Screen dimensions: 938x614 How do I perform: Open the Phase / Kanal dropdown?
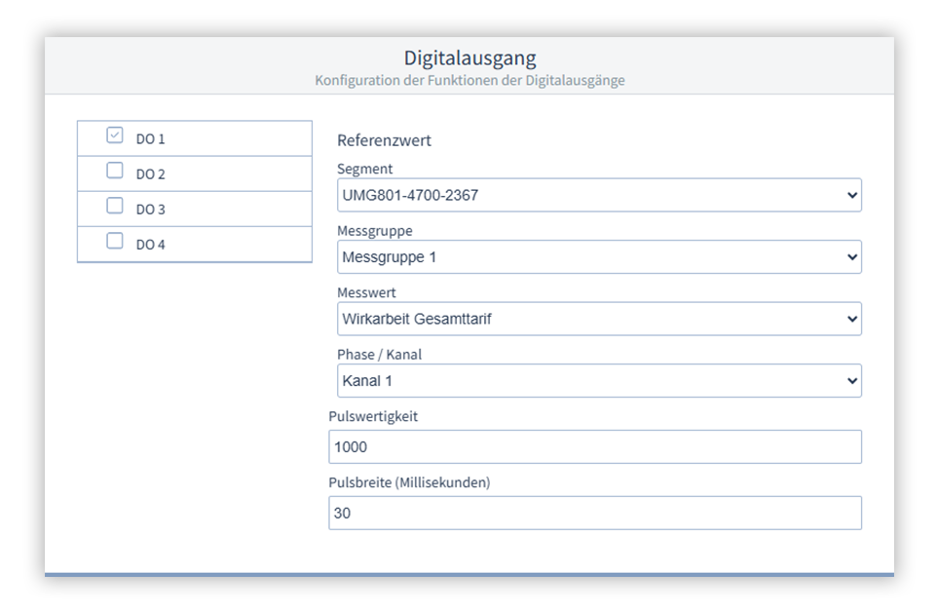(584, 381)
